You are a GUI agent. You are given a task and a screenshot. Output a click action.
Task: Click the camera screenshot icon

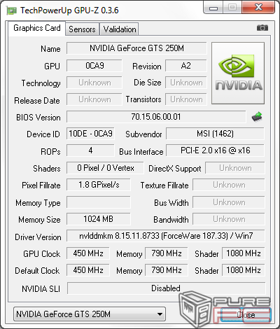coord(262,28)
